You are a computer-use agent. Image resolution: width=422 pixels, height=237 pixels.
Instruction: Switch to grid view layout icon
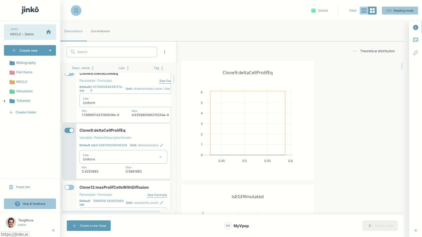click(372, 11)
